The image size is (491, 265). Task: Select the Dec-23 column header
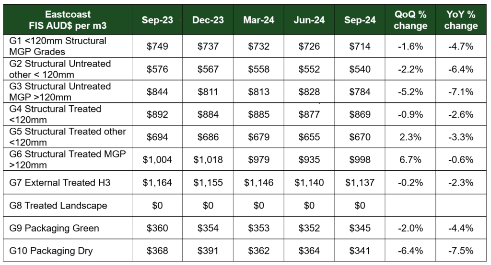coord(208,20)
